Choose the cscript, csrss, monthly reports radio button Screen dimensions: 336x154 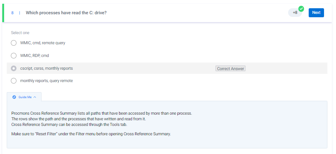coord(14,69)
